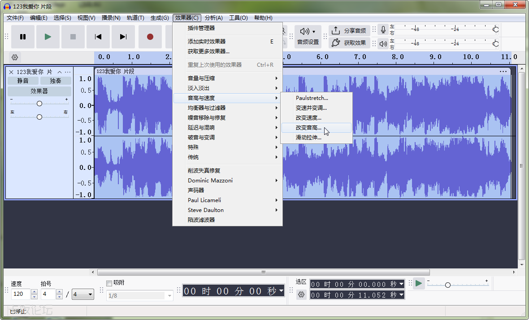
Task: Choose 添加实时效果器 menu entry
Action: point(227,42)
